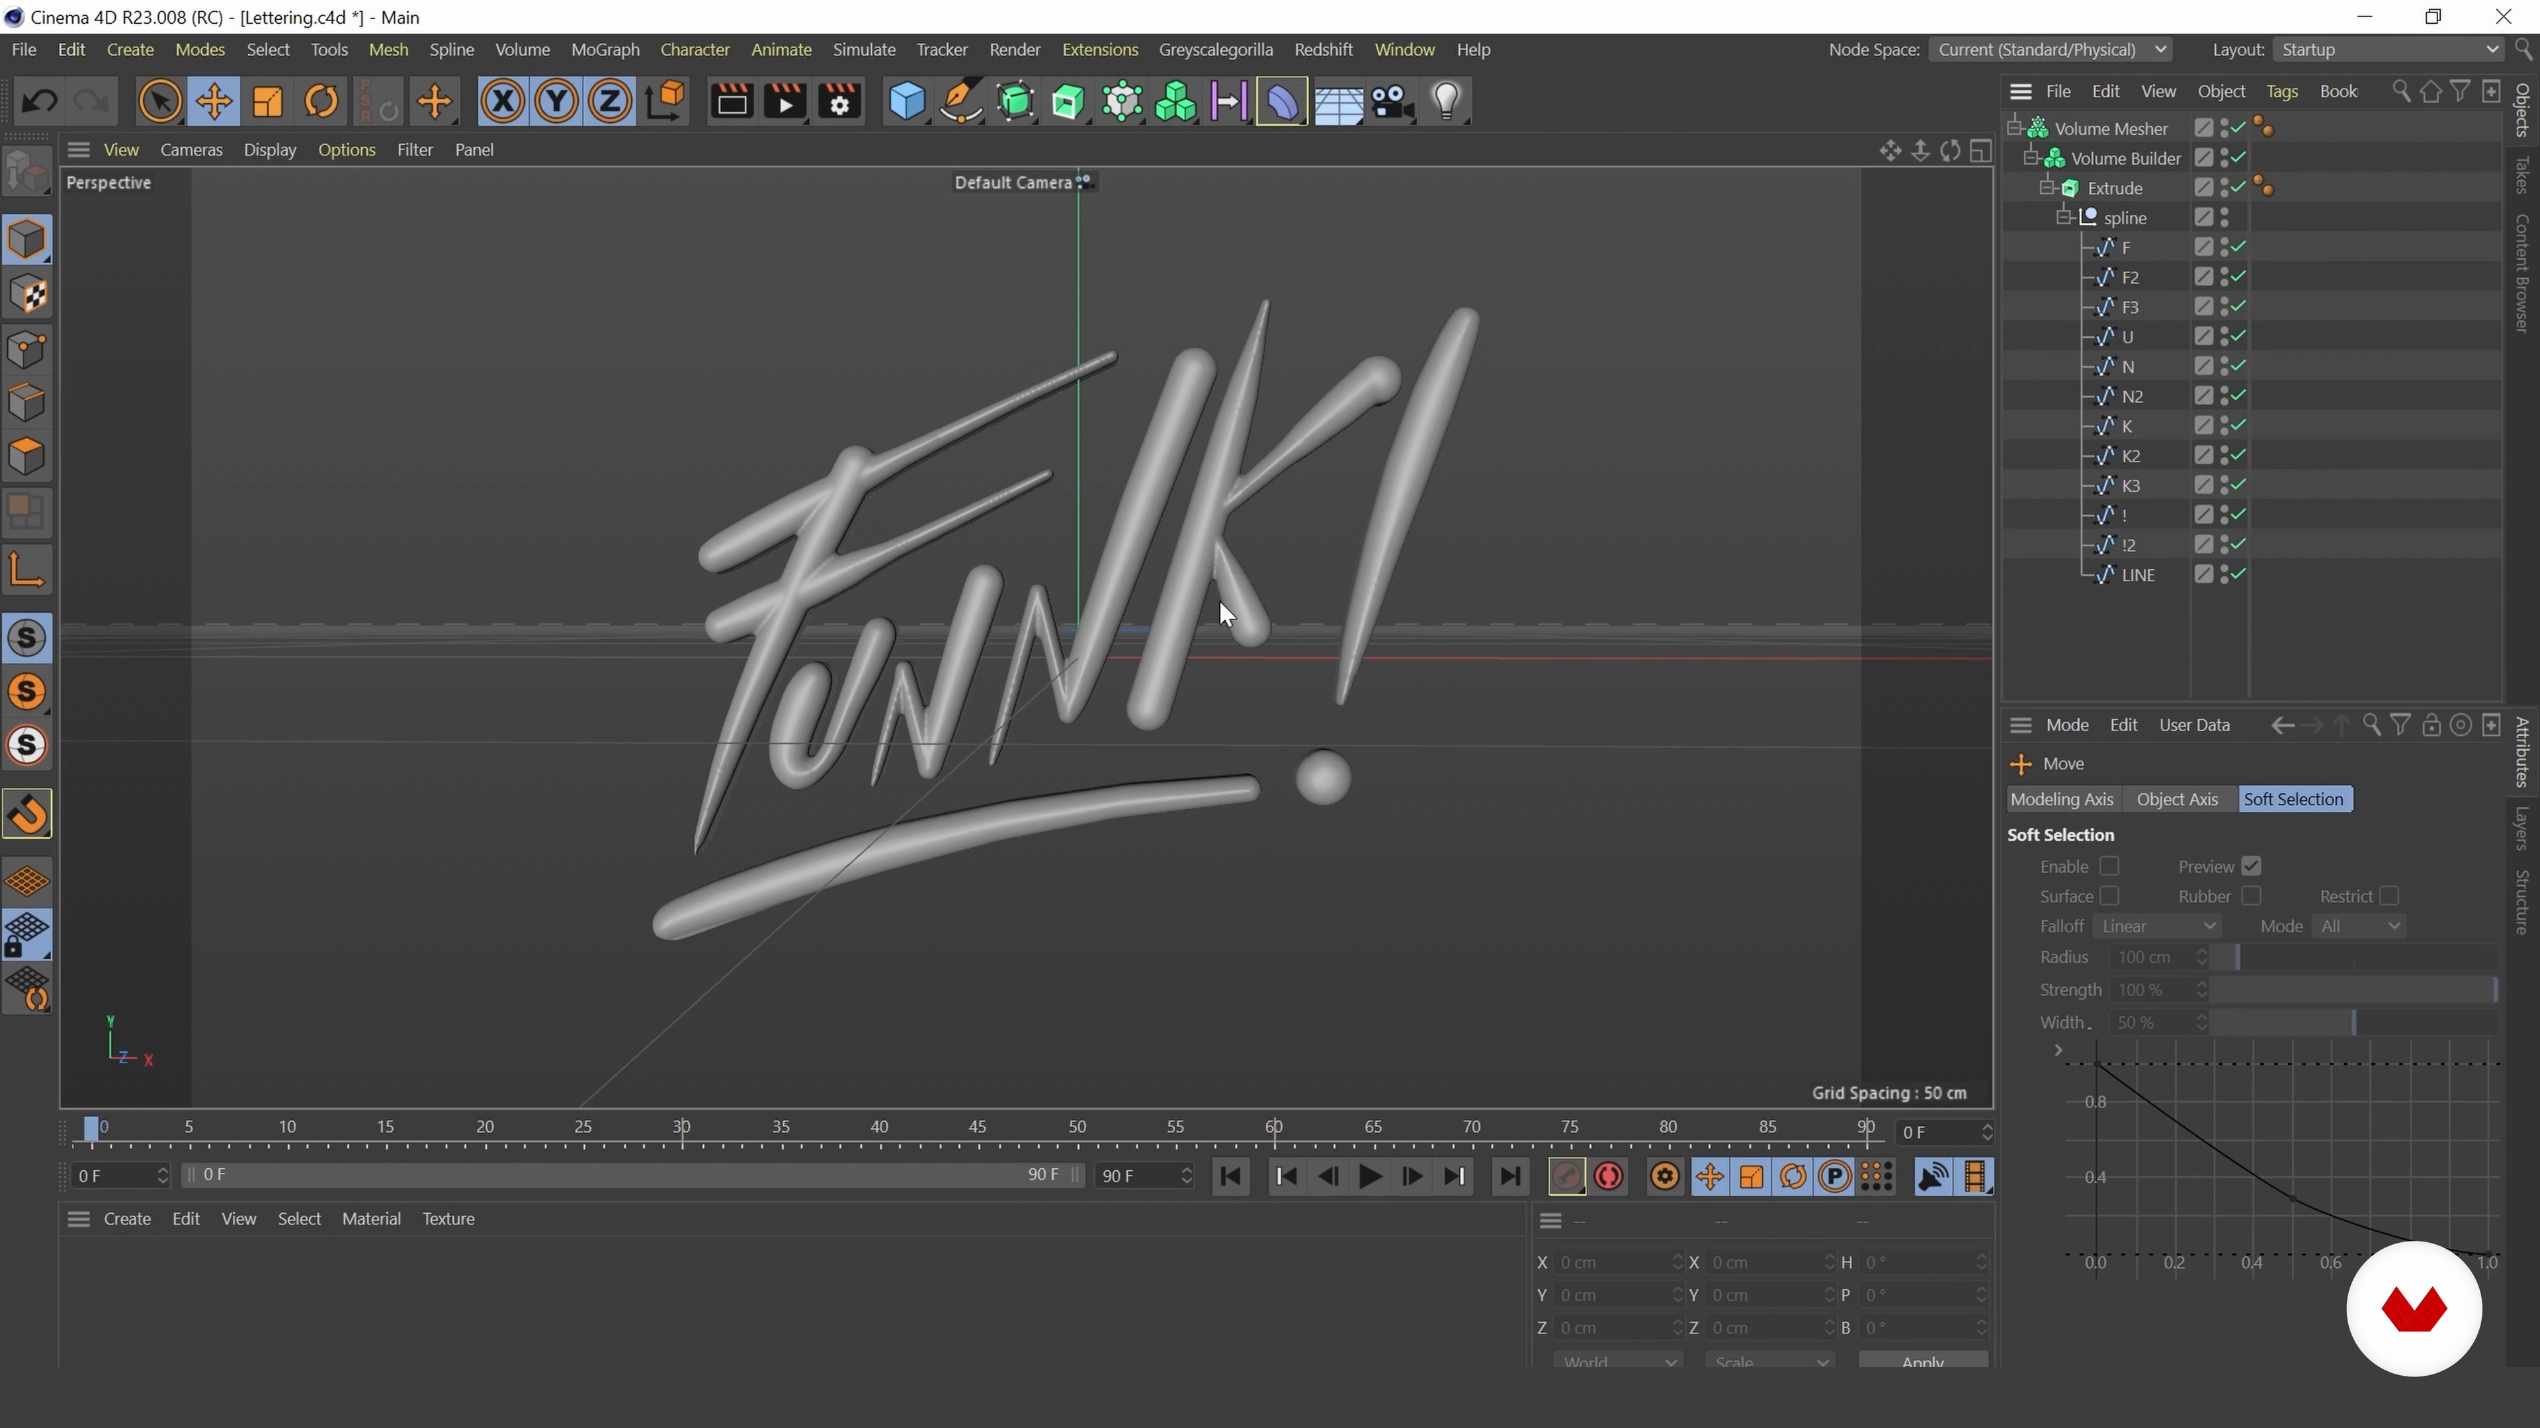Viewport: 2540px width, 1428px height.
Task: Open the MoGraph menu
Action: 605,50
